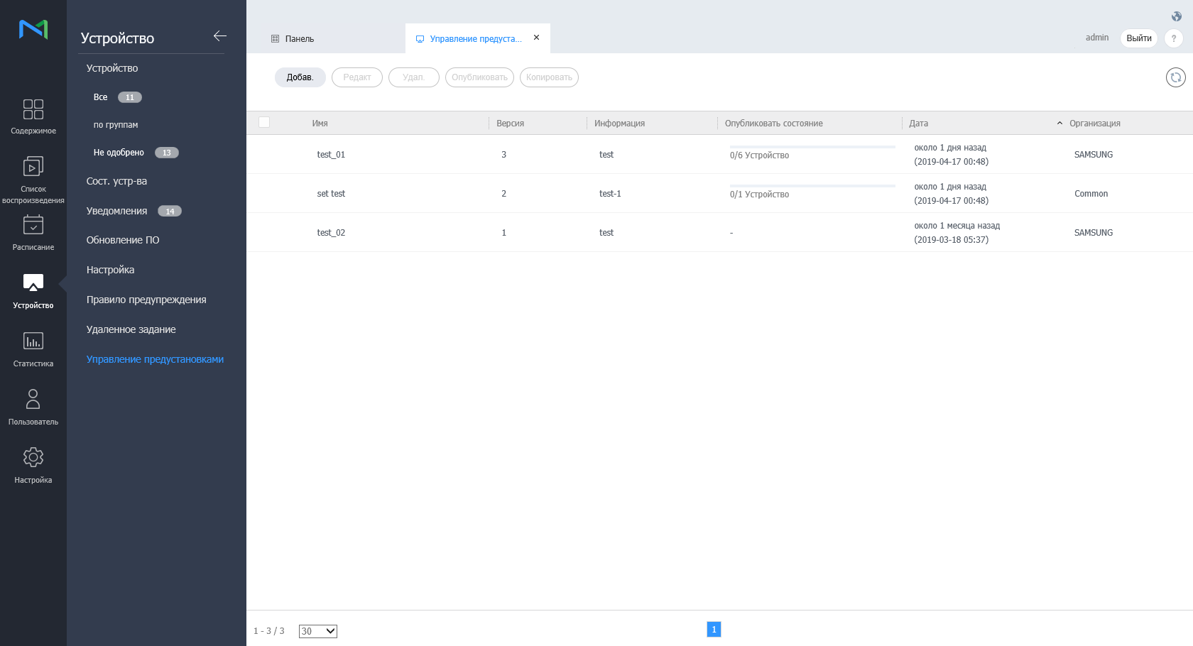Switch to the Панель tab
The width and height of the screenshot is (1193, 646).
299,39
